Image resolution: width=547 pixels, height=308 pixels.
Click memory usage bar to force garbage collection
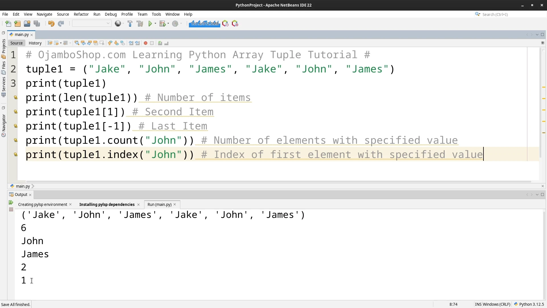coord(205,24)
